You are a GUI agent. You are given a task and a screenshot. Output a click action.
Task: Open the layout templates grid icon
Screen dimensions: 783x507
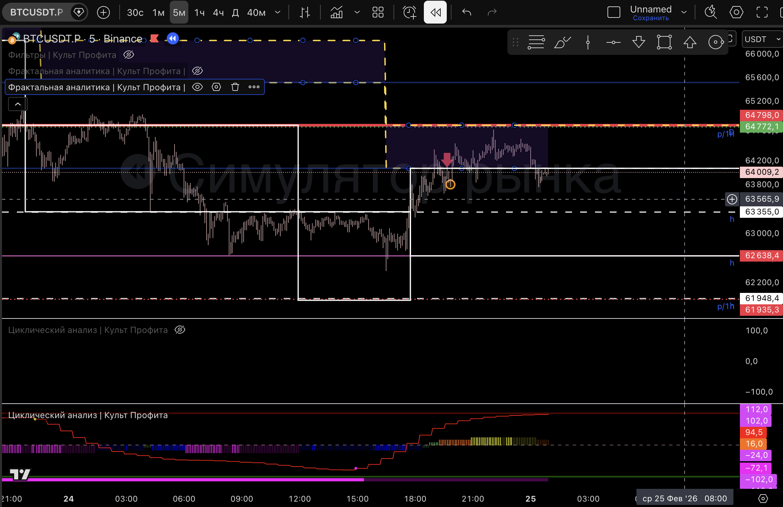pyautogui.click(x=378, y=12)
